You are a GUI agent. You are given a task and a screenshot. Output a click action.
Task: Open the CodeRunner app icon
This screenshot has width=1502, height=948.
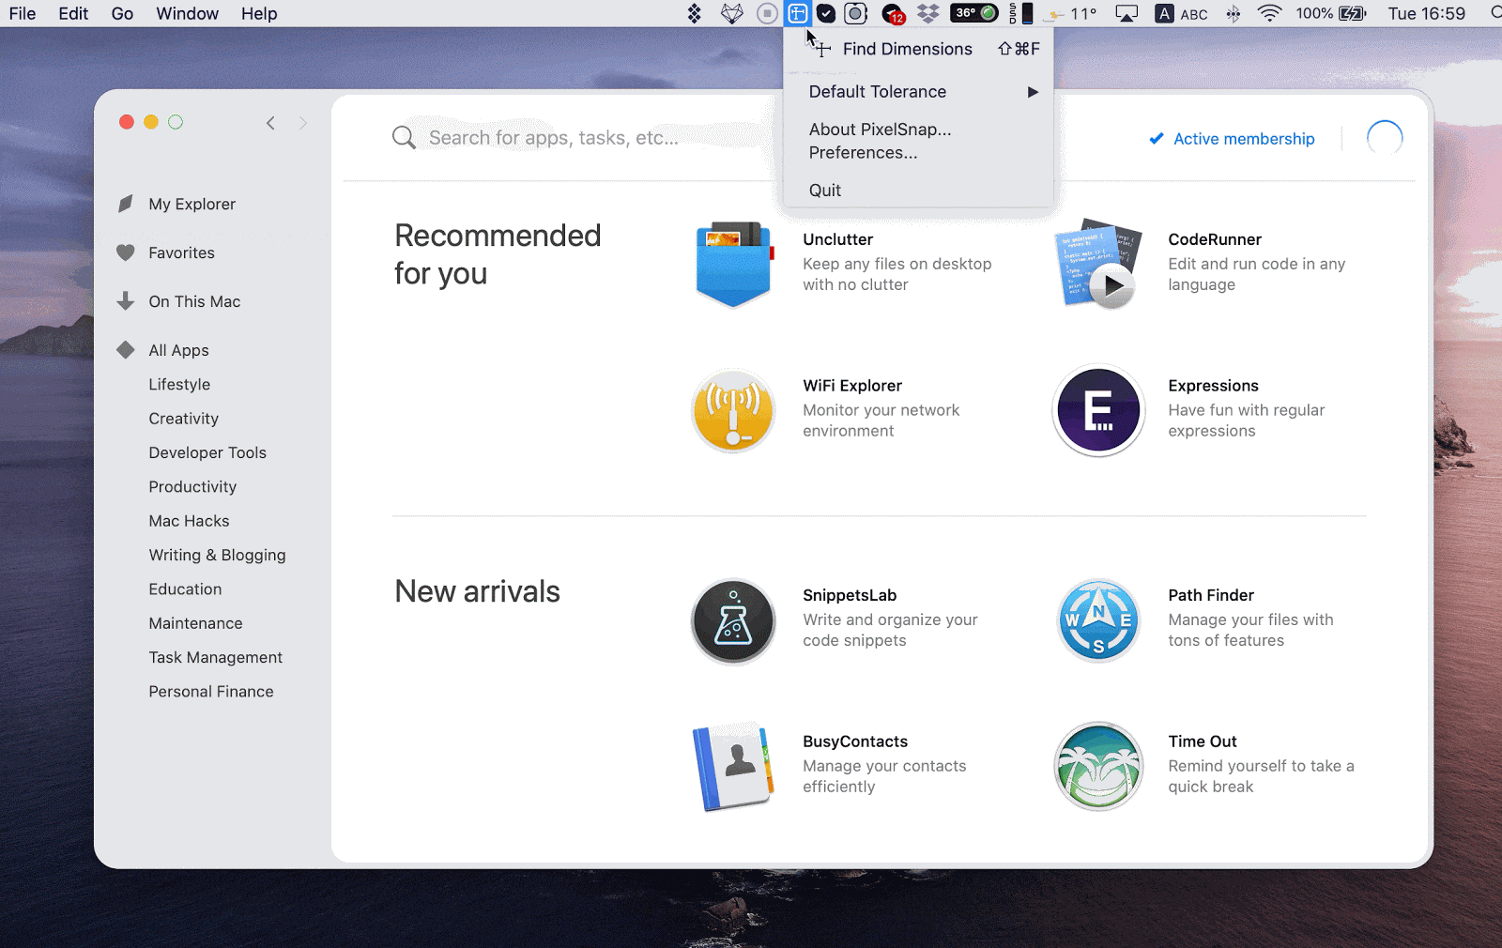[1097, 264]
